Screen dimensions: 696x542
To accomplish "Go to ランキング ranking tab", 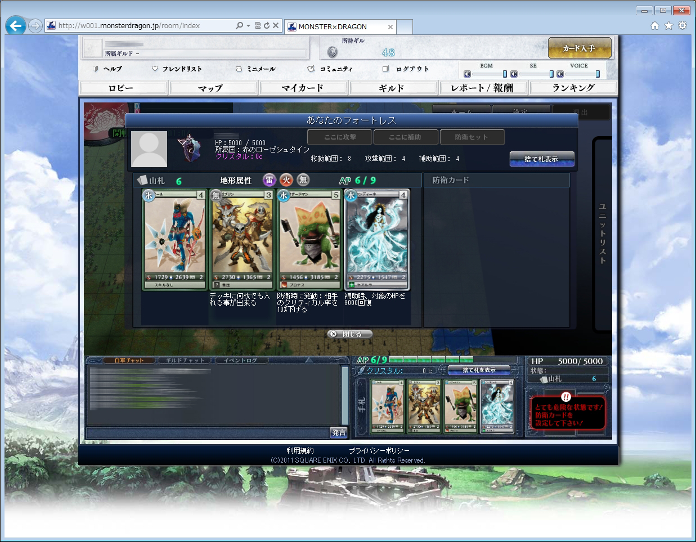I will point(573,88).
